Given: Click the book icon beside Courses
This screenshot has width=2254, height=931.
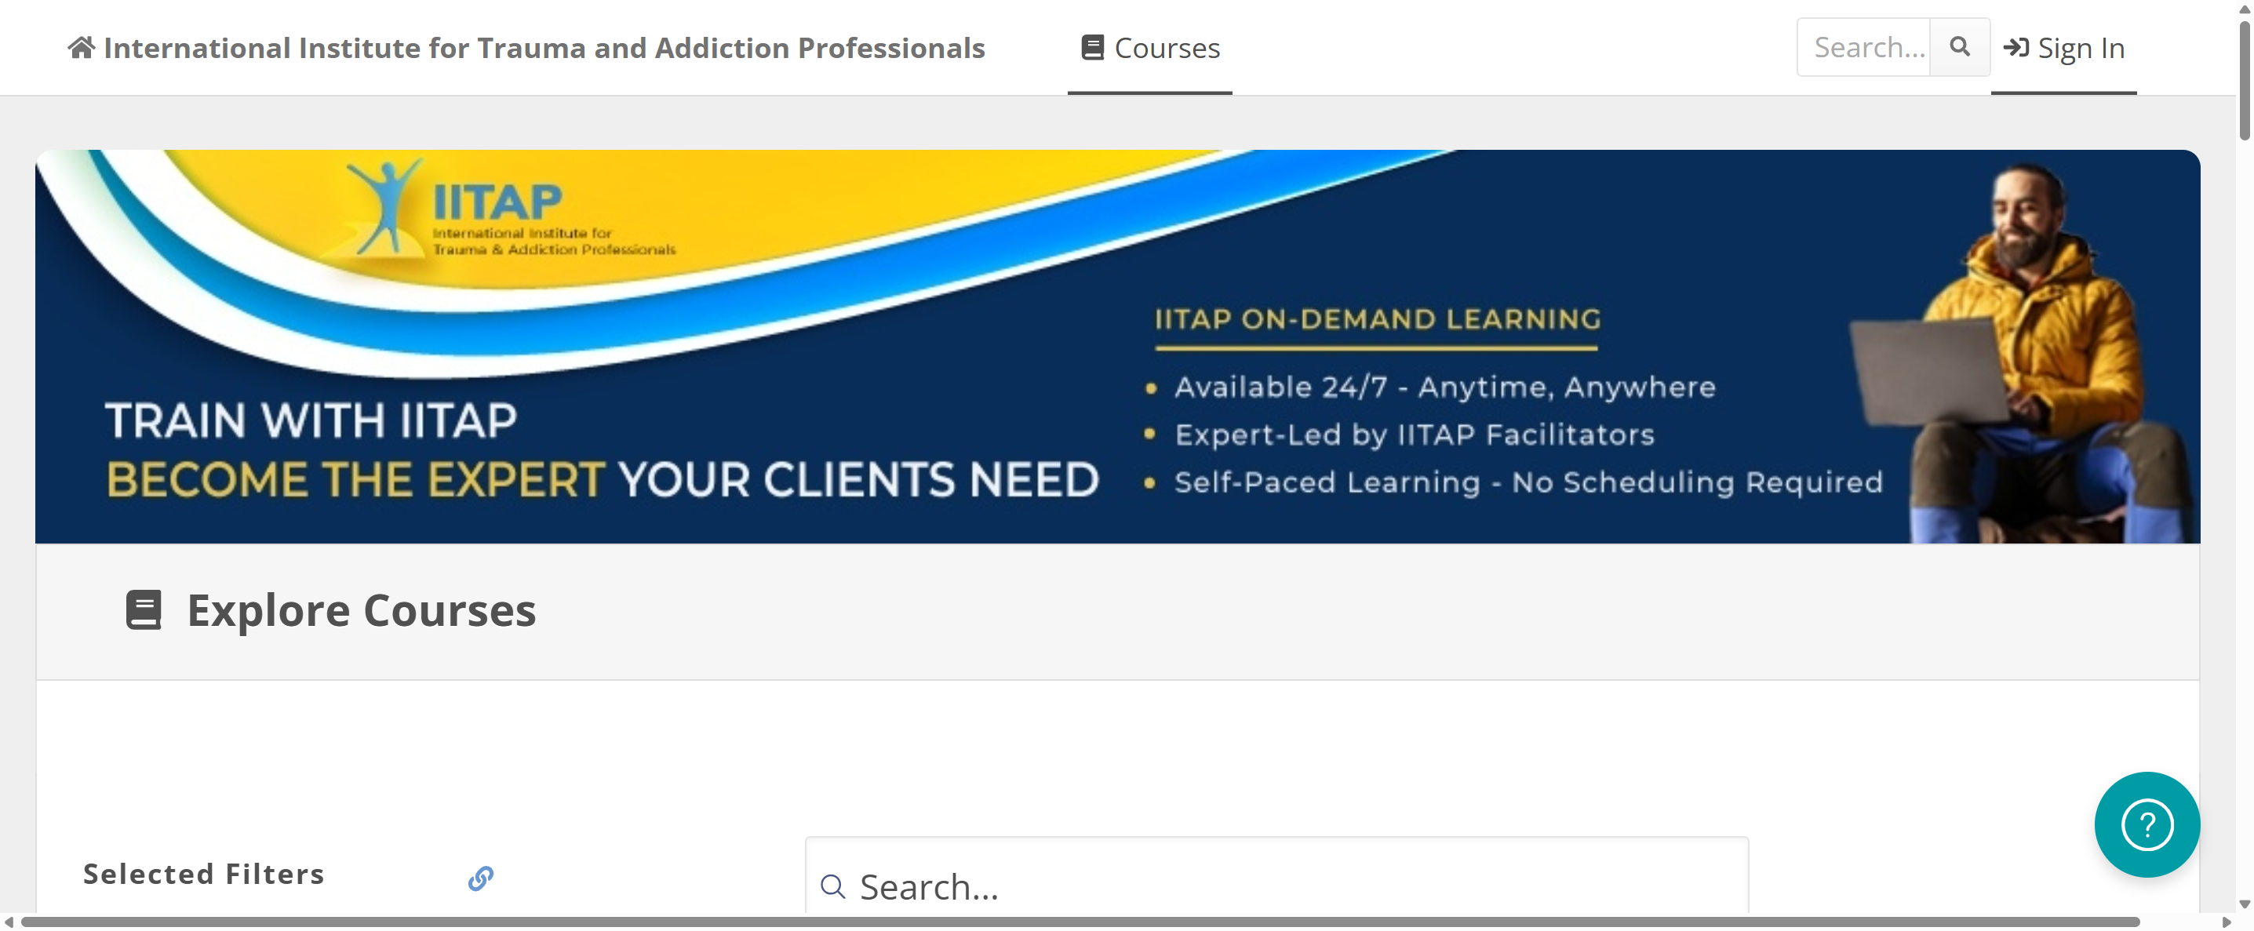Looking at the screenshot, I should (x=1092, y=47).
